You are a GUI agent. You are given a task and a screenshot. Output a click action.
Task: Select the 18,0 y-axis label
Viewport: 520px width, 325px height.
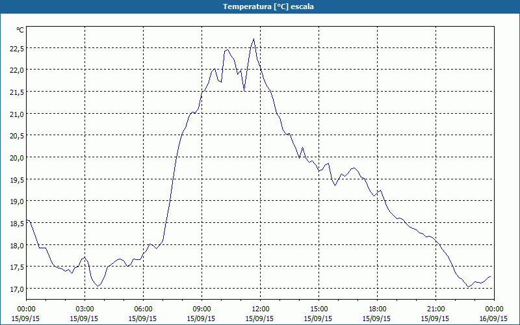coord(17,246)
